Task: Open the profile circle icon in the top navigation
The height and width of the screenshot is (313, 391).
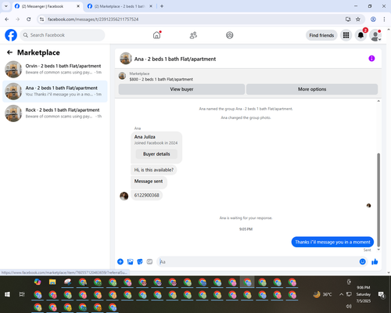Action: click(x=230, y=35)
